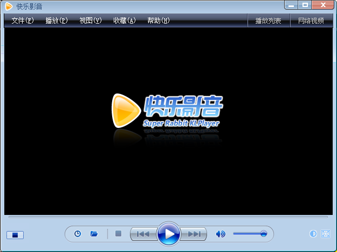Open a file using the folder icon
This screenshot has width=337, height=252.
tap(94, 234)
